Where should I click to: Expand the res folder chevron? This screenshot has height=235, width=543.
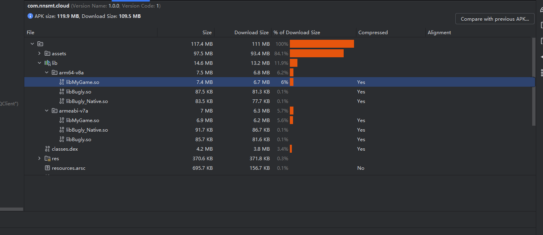pyautogui.click(x=39, y=158)
